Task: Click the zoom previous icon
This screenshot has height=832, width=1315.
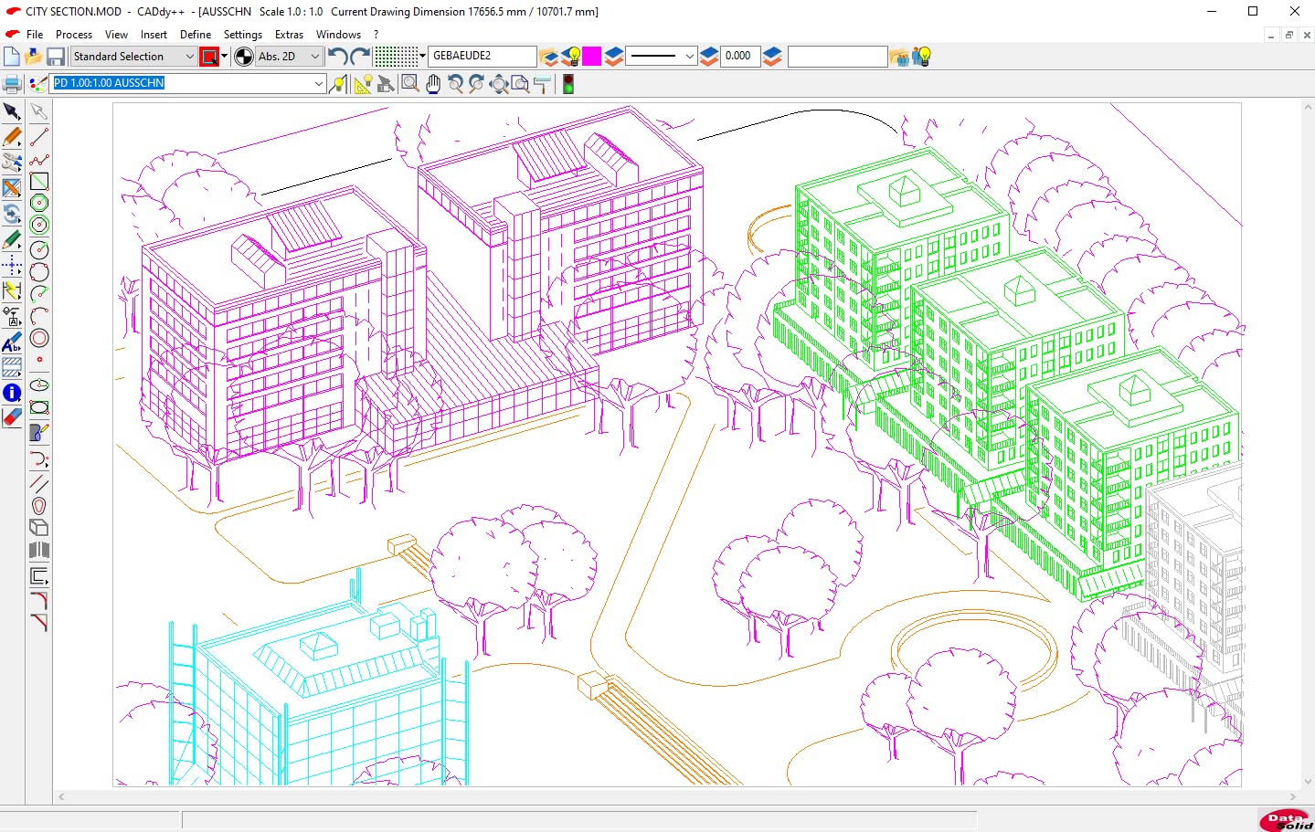Action: pos(455,84)
